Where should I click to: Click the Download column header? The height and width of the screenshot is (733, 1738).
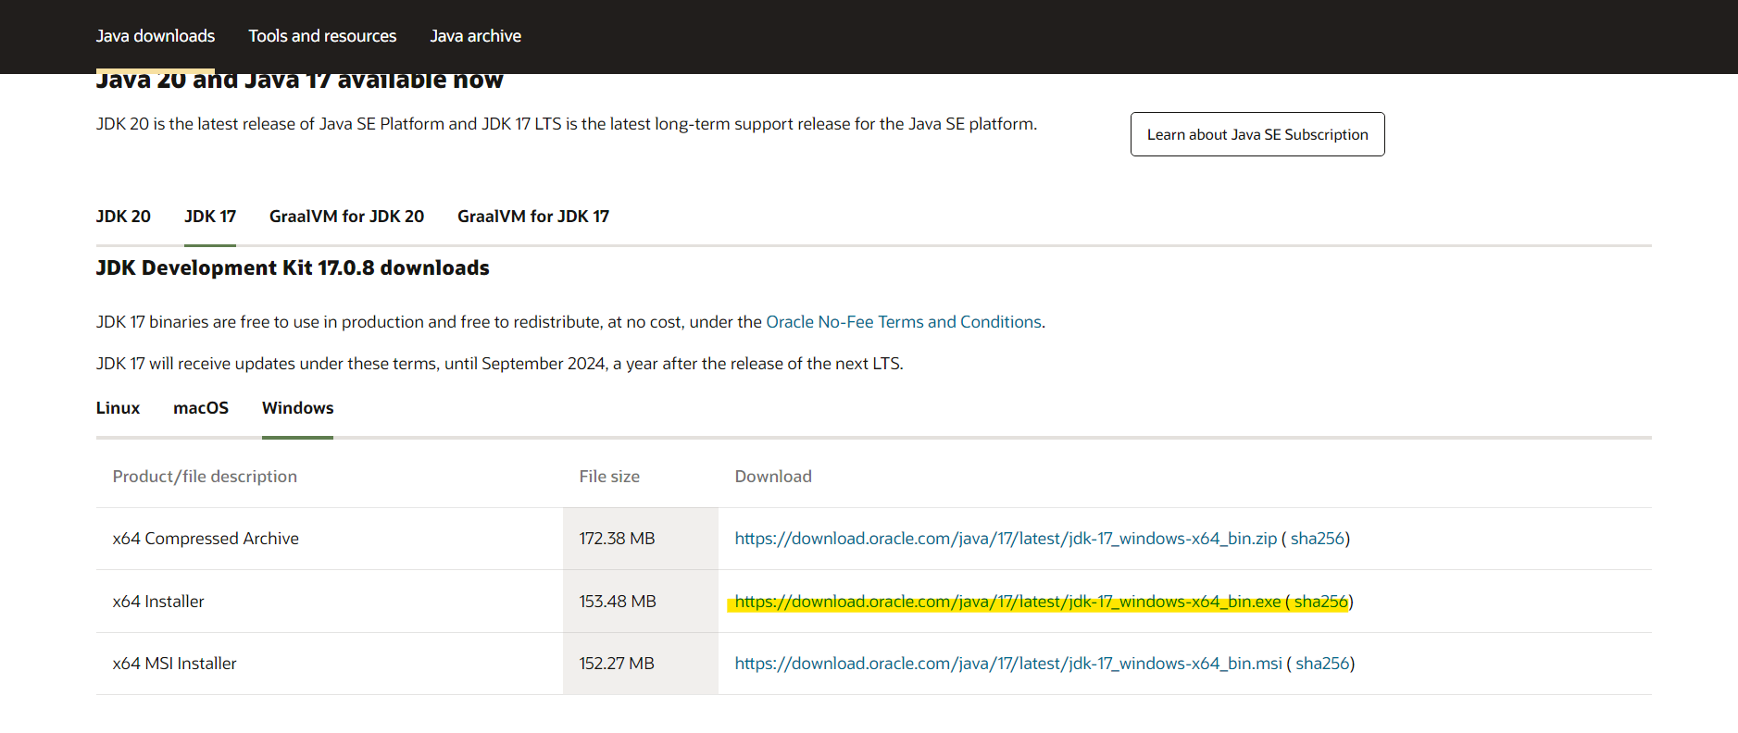[773, 477]
